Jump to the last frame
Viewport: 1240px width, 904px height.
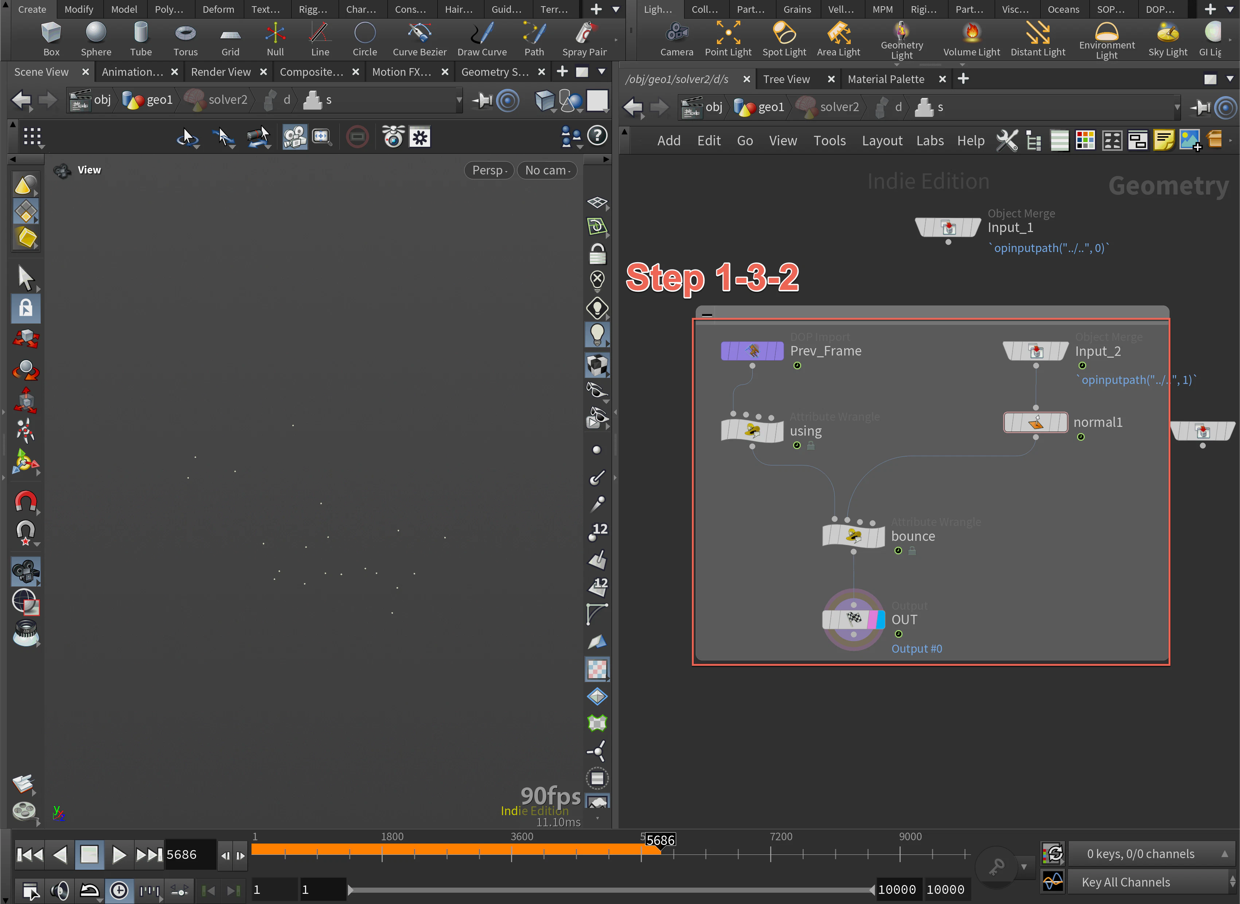pyautogui.click(x=149, y=854)
